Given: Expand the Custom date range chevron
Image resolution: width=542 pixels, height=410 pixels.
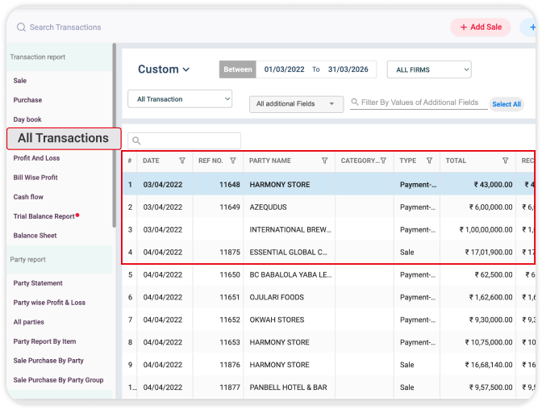Looking at the screenshot, I should [x=186, y=69].
